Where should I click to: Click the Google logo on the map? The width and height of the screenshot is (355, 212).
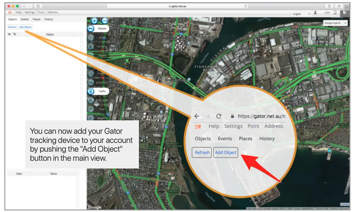pyautogui.click(x=95, y=207)
